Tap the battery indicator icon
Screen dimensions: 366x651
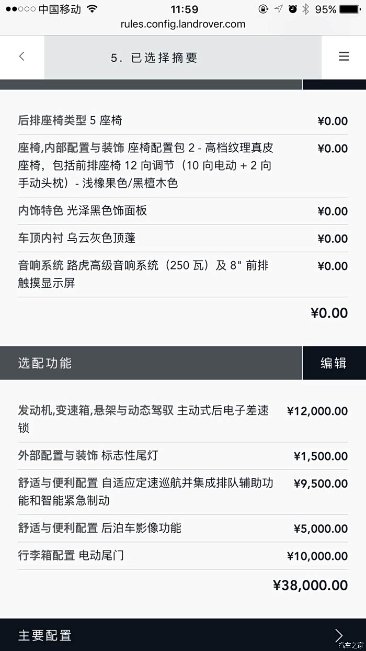pyautogui.click(x=350, y=9)
